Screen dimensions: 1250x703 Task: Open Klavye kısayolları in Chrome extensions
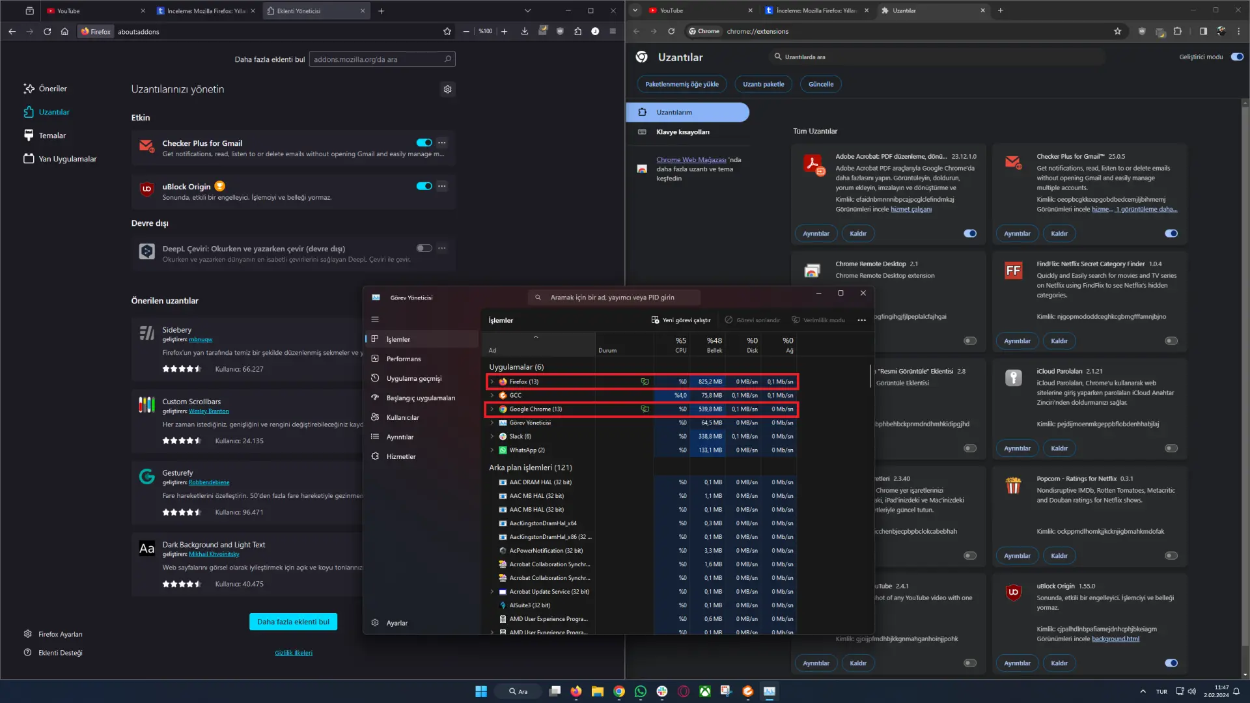pyautogui.click(x=687, y=132)
